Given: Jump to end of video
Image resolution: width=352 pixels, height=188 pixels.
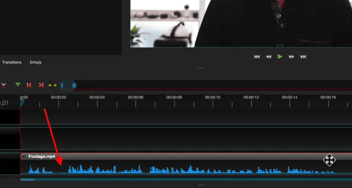Looking at the screenshot, I should pyautogui.click(x=303, y=57).
